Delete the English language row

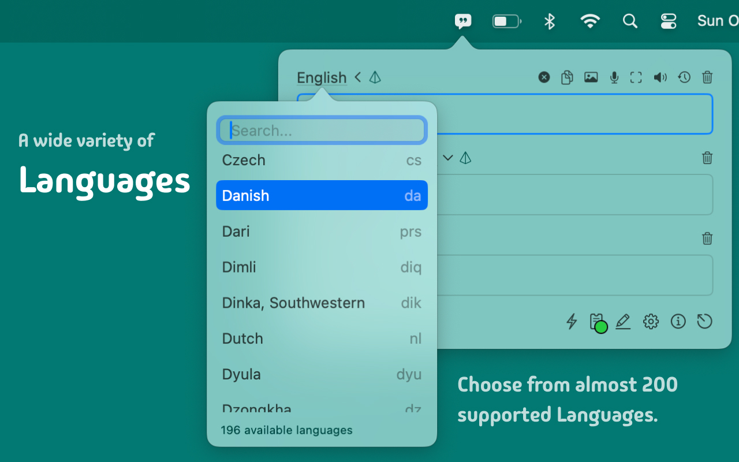(707, 77)
